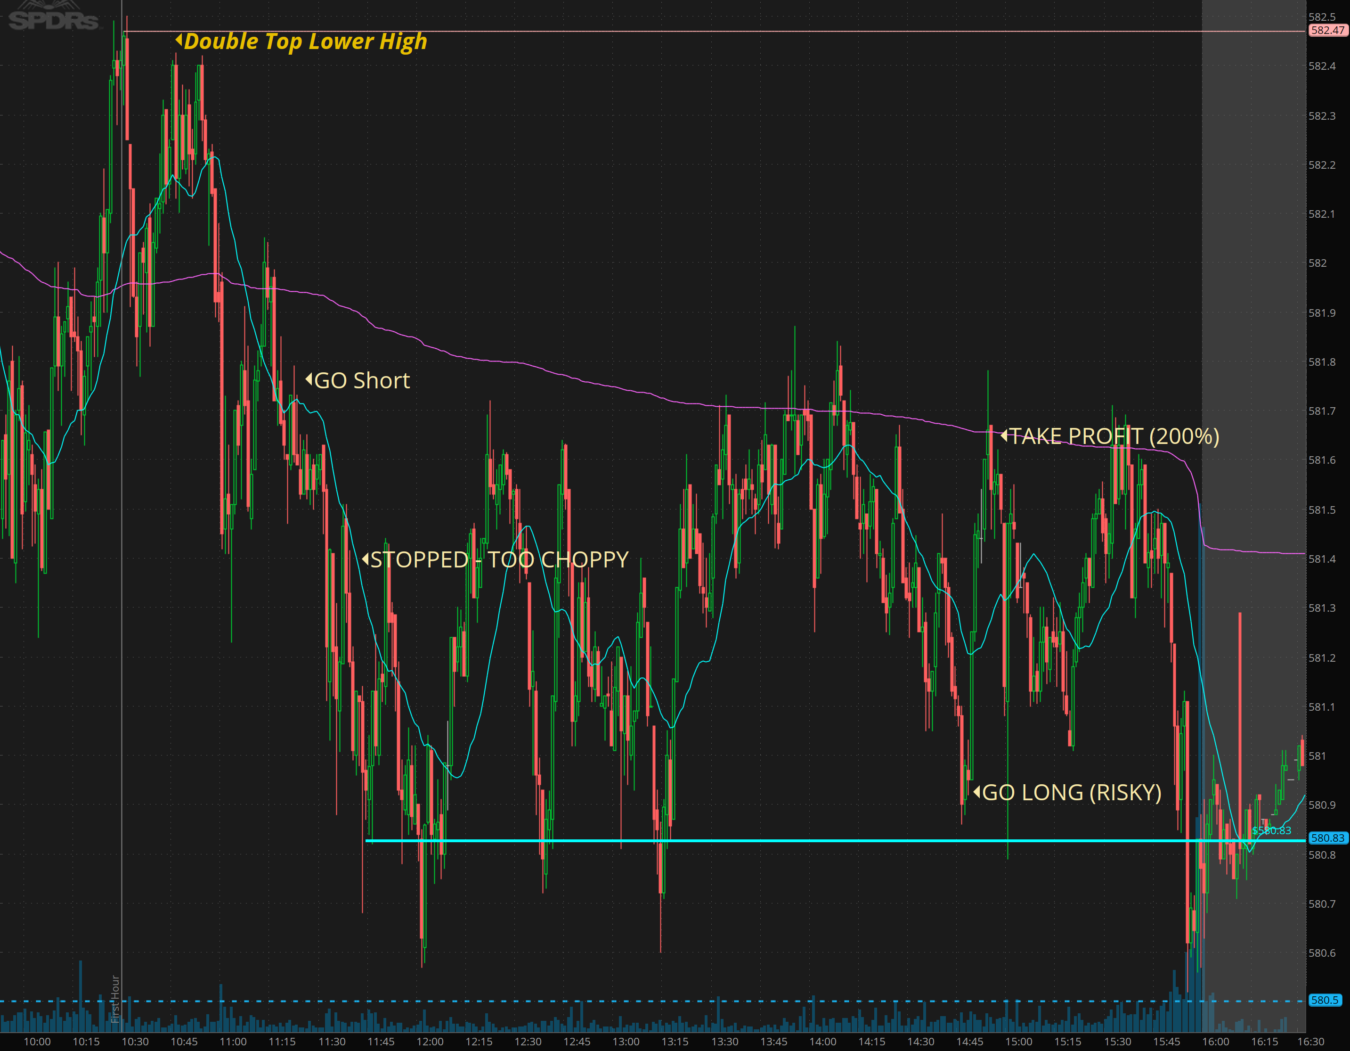
Task: Select the TAKE PROFIT (200%) annotation text
Action: (1114, 437)
